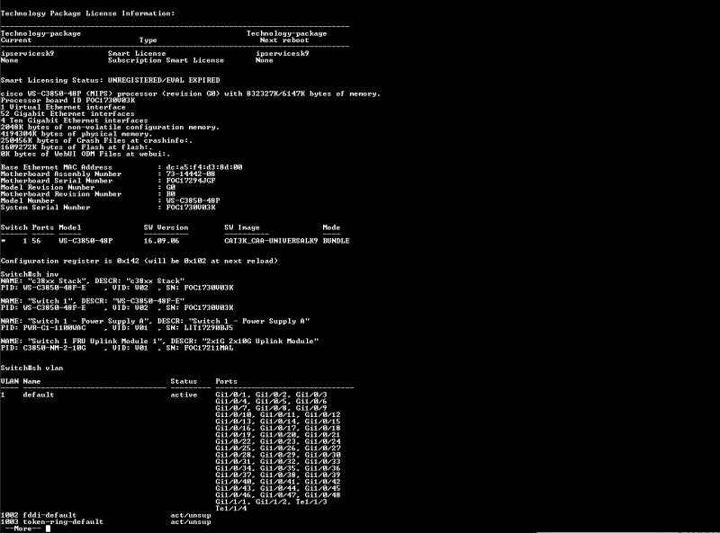Select port Gi1/0/48 in the VLAN list
This screenshot has height=533, width=720.
[x=323, y=495]
